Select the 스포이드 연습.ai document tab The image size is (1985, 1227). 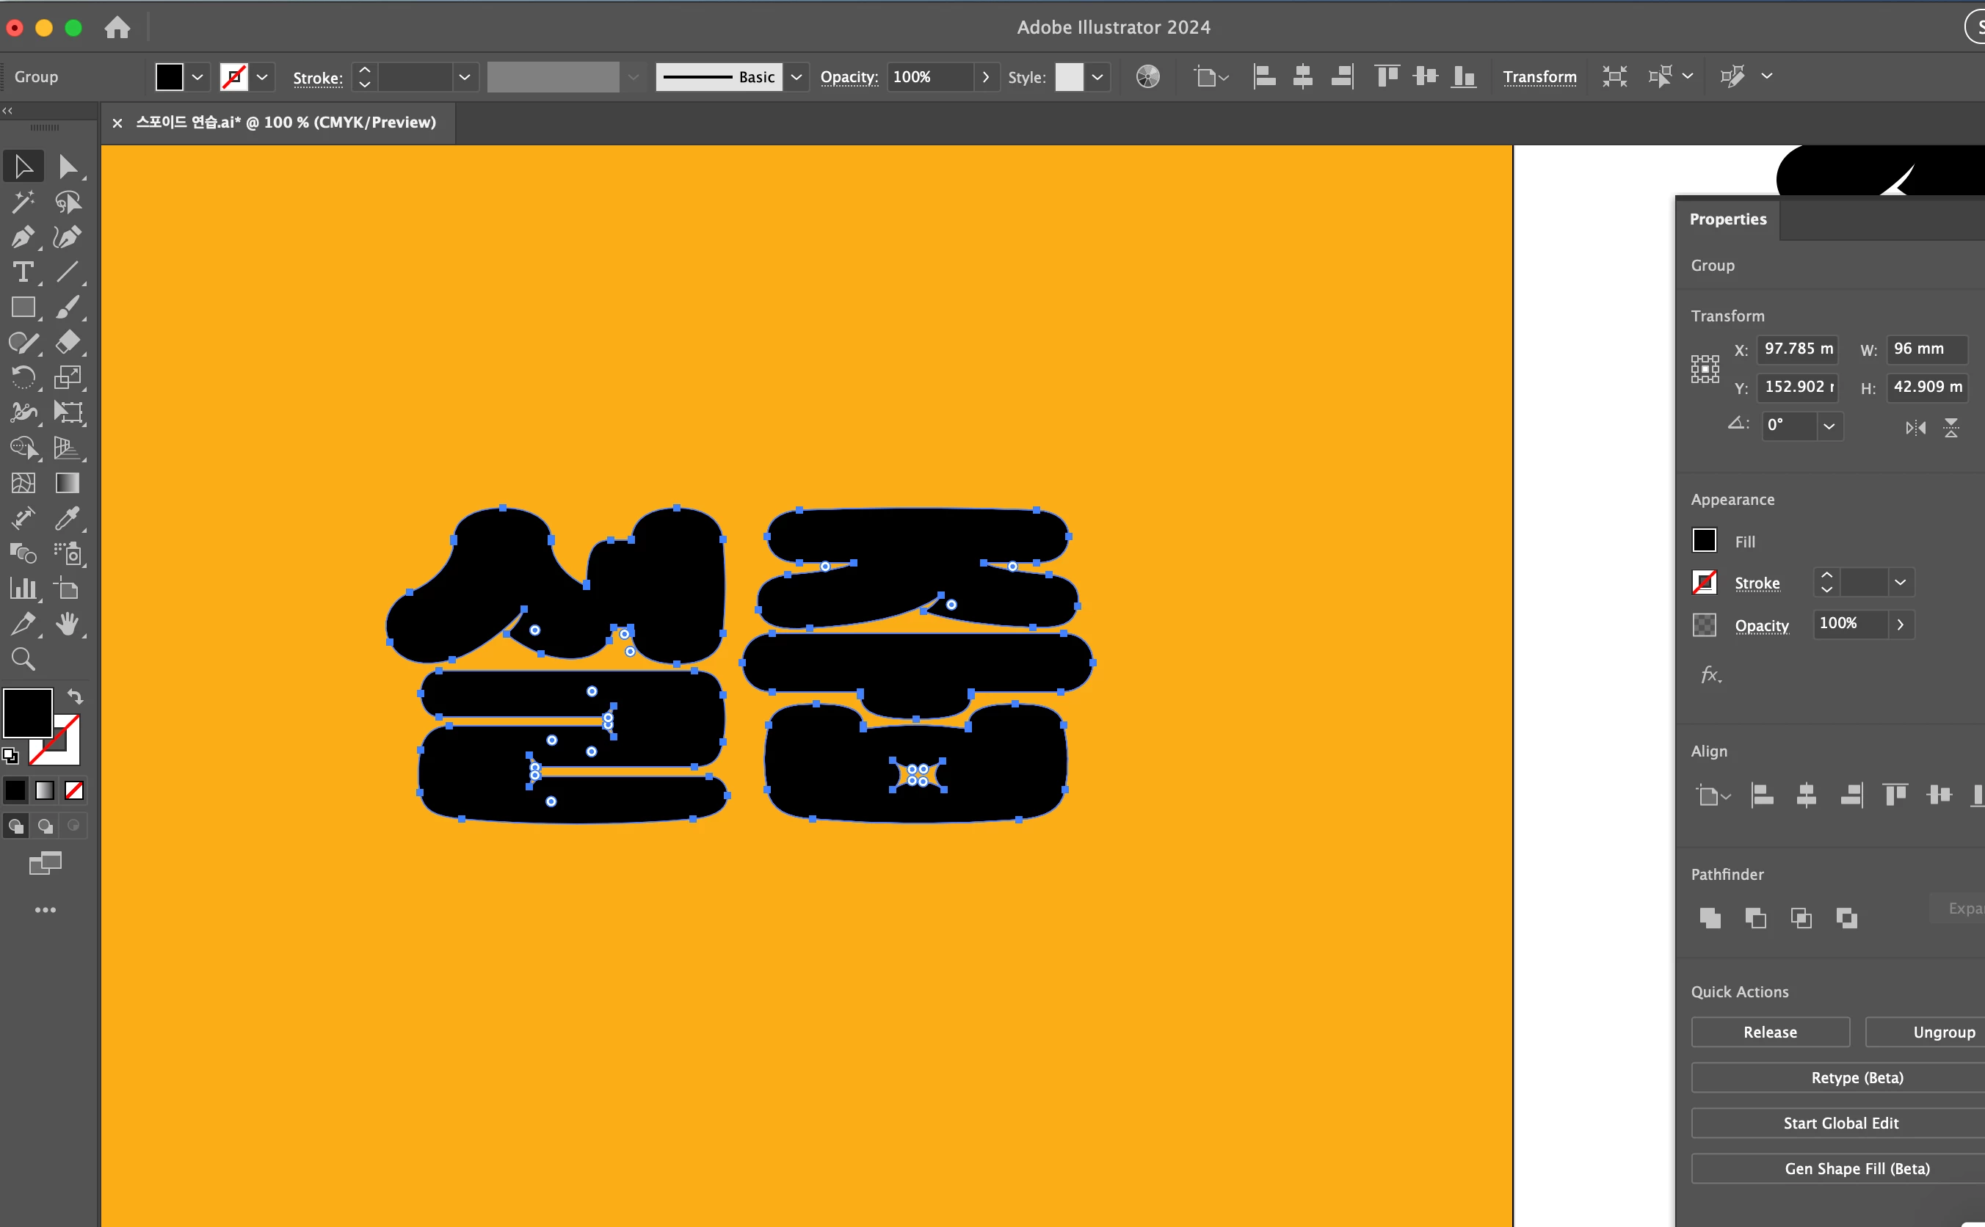(286, 123)
